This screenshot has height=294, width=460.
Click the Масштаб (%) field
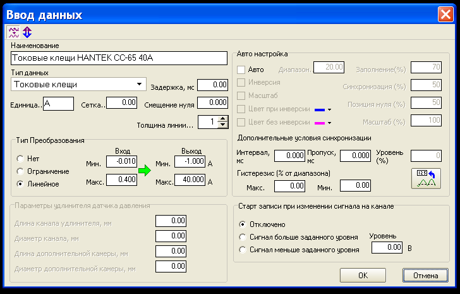coord(426,120)
